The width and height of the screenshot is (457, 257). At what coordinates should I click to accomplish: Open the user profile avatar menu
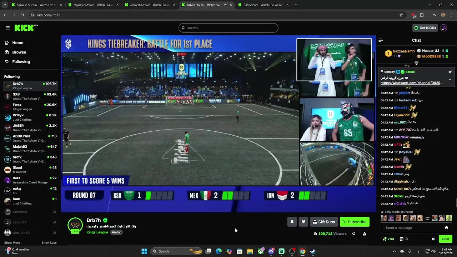444,28
